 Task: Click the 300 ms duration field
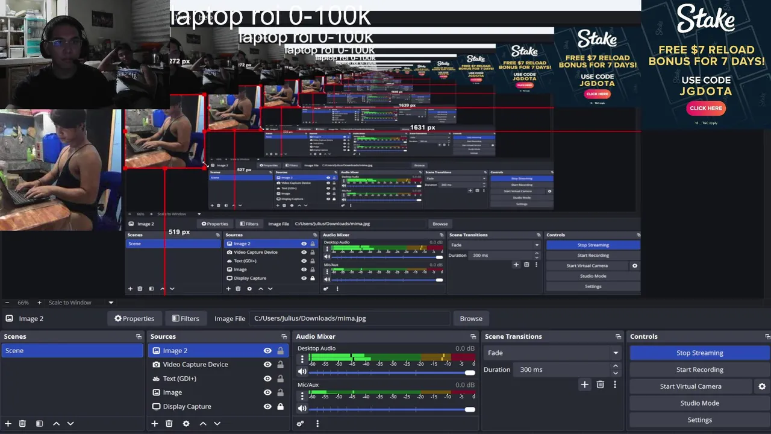click(x=561, y=370)
